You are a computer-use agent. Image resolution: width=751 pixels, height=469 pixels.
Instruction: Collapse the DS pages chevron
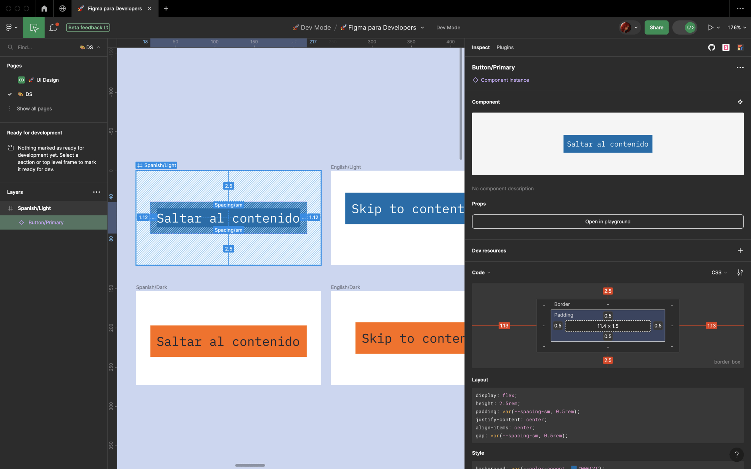click(x=98, y=47)
